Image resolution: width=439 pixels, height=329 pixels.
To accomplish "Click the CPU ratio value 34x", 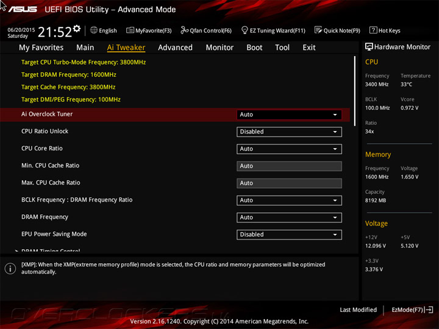I will (369, 132).
